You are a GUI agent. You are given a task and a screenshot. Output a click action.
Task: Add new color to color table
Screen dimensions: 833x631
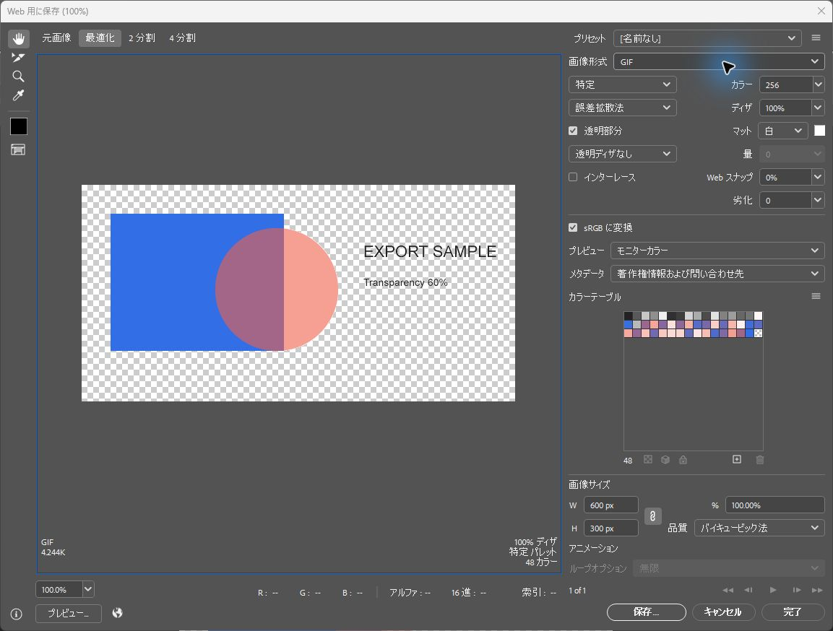point(737,460)
